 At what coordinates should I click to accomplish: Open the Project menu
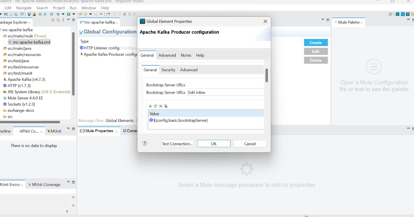[x=59, y=8]
